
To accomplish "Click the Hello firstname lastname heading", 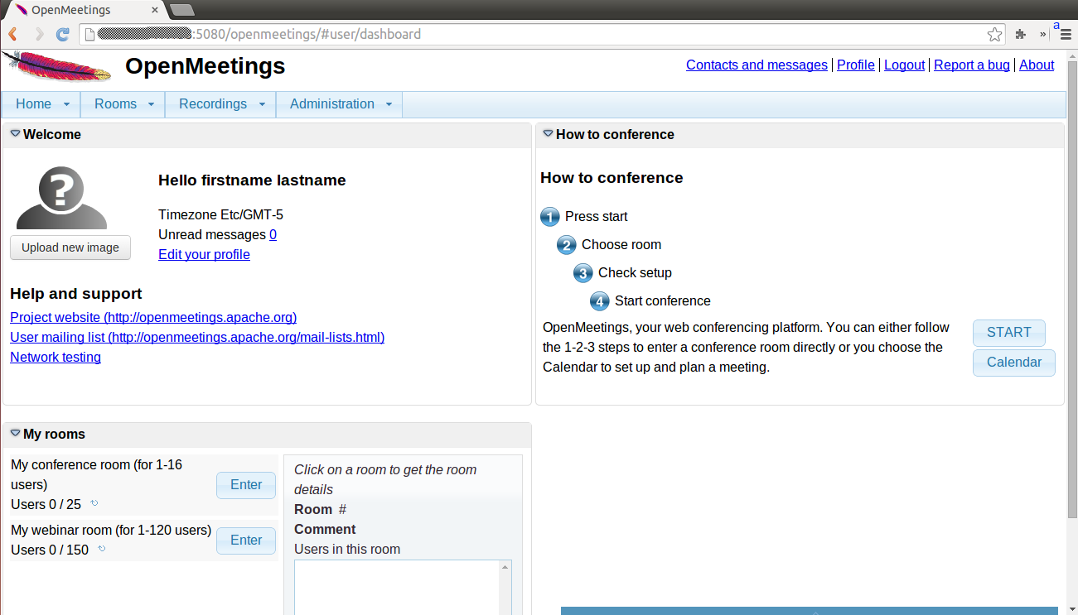I will 252,180.
